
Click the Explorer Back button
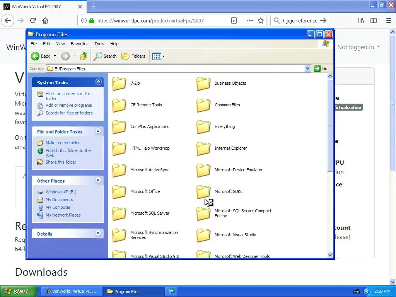click(40, 56)
